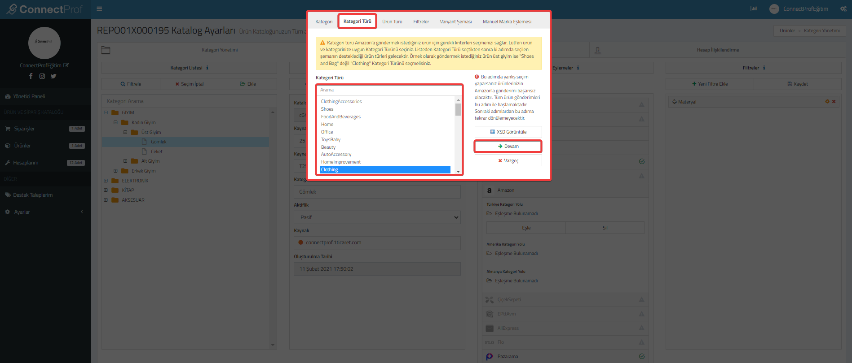Click the Vazgeç button
Image resolution: width=852 pixels, height=363 pixels.
(x=508, y=160)
